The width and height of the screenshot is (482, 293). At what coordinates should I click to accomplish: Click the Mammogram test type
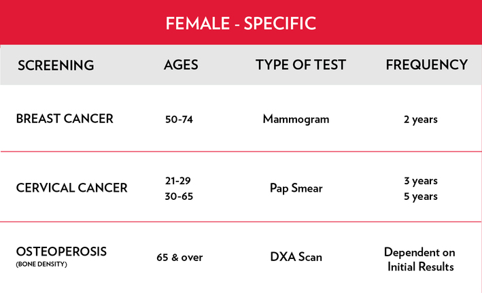(296, 120)
